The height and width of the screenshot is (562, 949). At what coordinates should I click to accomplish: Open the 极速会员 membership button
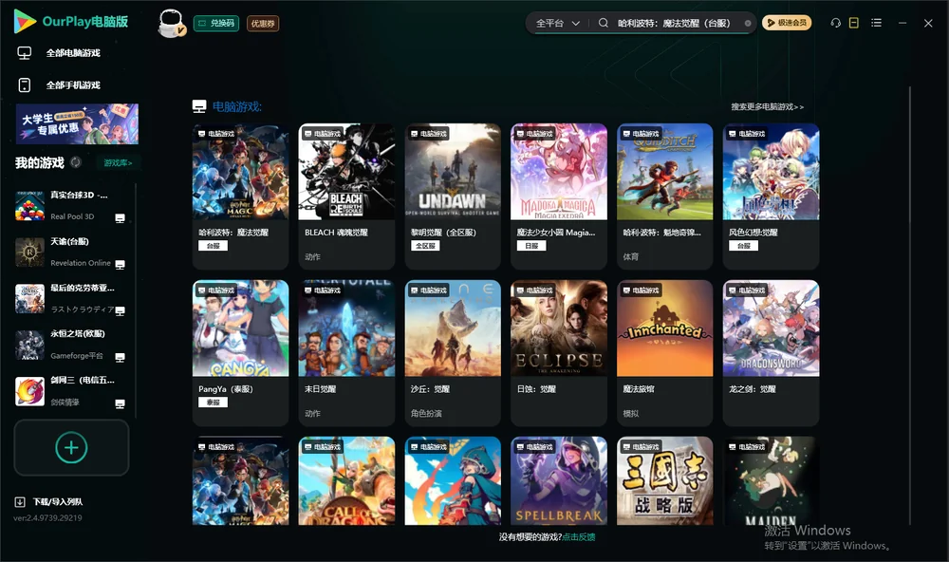point(787,23)
